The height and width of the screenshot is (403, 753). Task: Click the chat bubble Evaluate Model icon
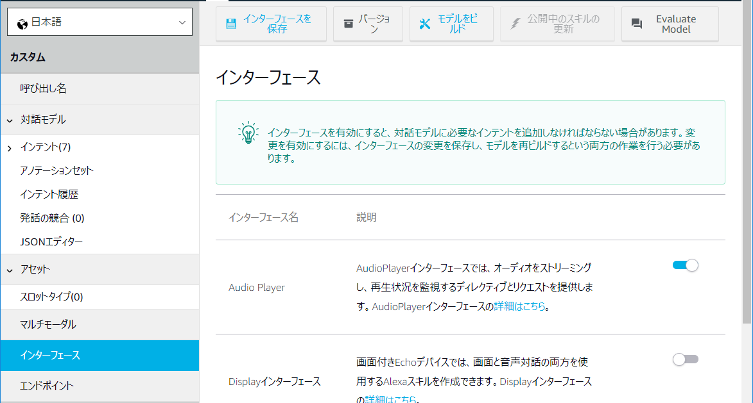pyautogui.click(x=637, y=24)
